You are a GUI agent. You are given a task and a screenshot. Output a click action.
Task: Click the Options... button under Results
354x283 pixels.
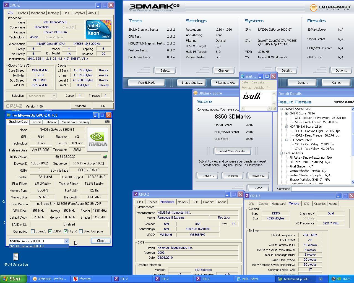click(x=342, y=70)
